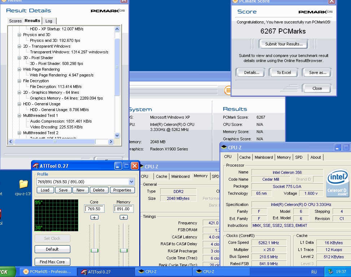This screenshot has height=277, width=351.
Task: Click the Core clock slider handle
Action: [94, 250]
